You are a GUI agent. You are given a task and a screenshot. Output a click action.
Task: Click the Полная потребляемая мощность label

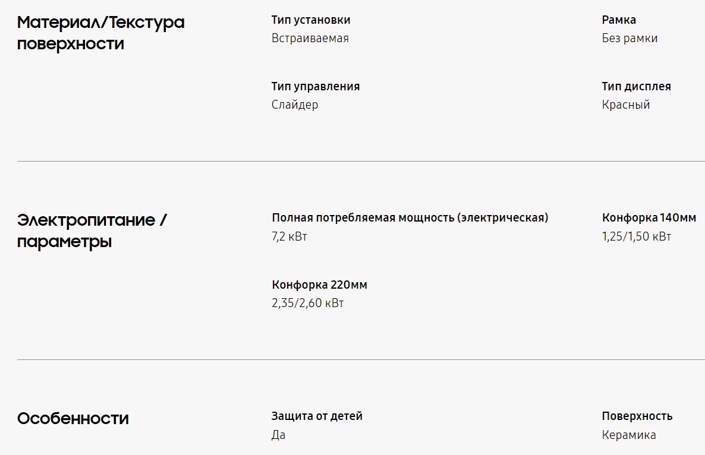410,217
